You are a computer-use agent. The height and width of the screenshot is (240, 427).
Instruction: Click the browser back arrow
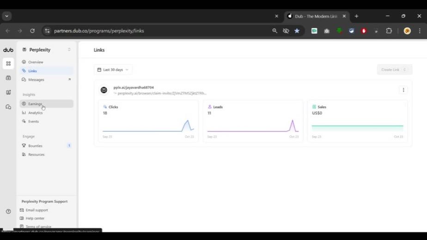click(7, 31)
